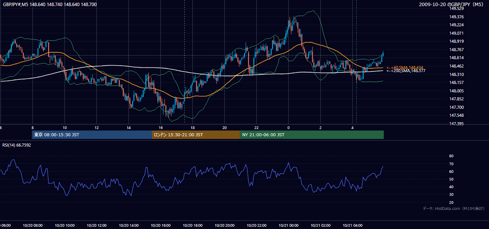
Task: Click the London session bar ロンドン 15:30-21:00 JST
Action: [196, 135]
